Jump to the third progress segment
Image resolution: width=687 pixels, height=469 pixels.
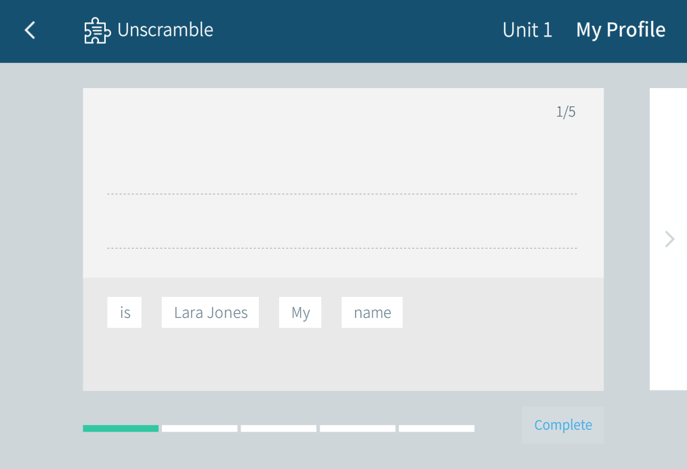(278, 428)
